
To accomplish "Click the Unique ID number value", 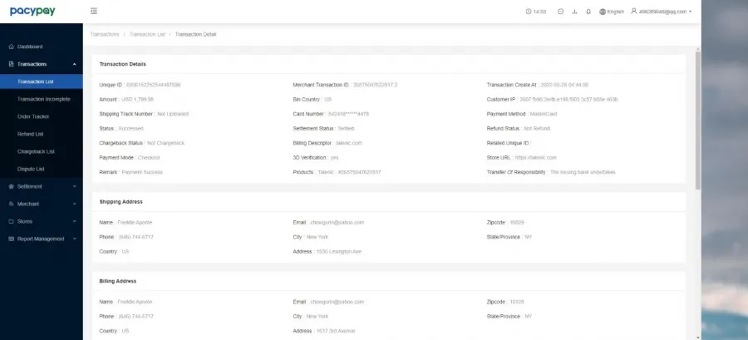I will pos(153,85).
